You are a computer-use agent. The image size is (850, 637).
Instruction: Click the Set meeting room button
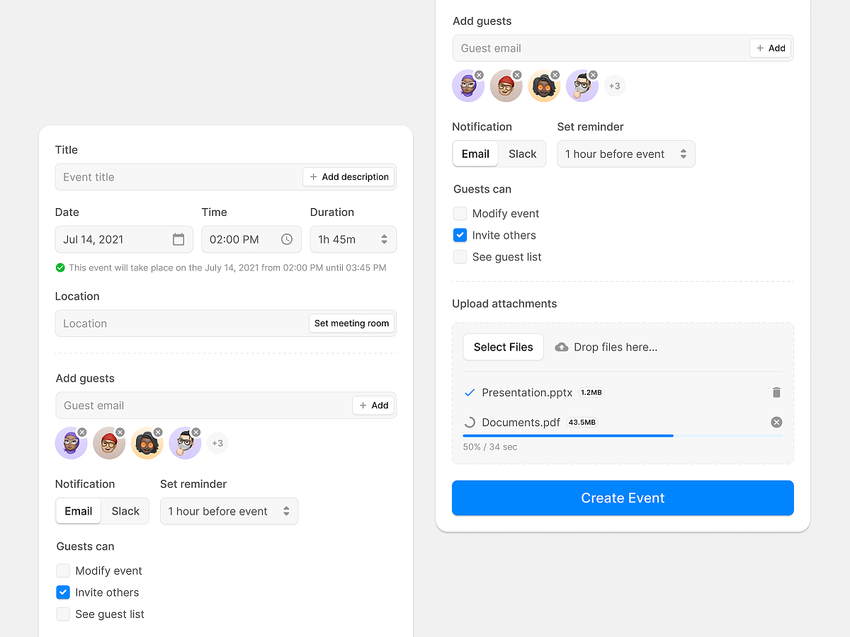click(x=352, y=323)
